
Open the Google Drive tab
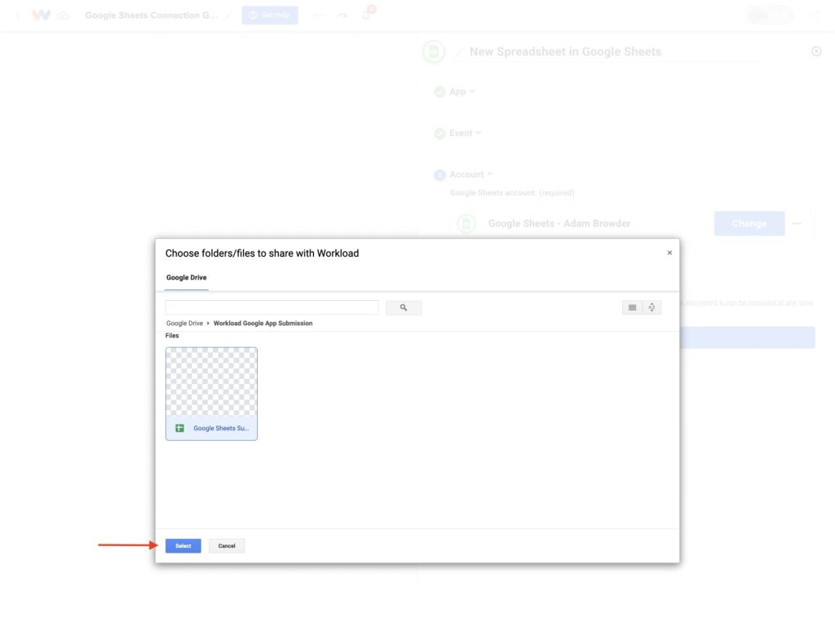click(x=187, y=277)
